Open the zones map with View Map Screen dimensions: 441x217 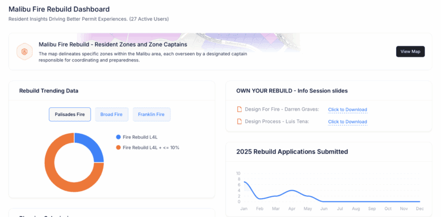tap(411, 52)
